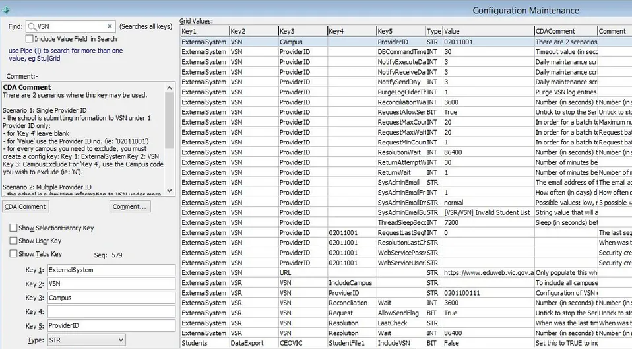Click the CDA Comment button

tap(25, 206)
